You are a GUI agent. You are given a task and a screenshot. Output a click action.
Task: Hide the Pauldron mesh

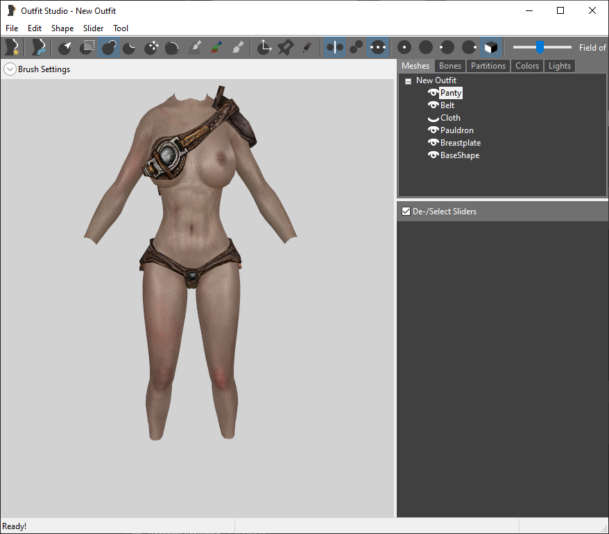pos(433,130)
